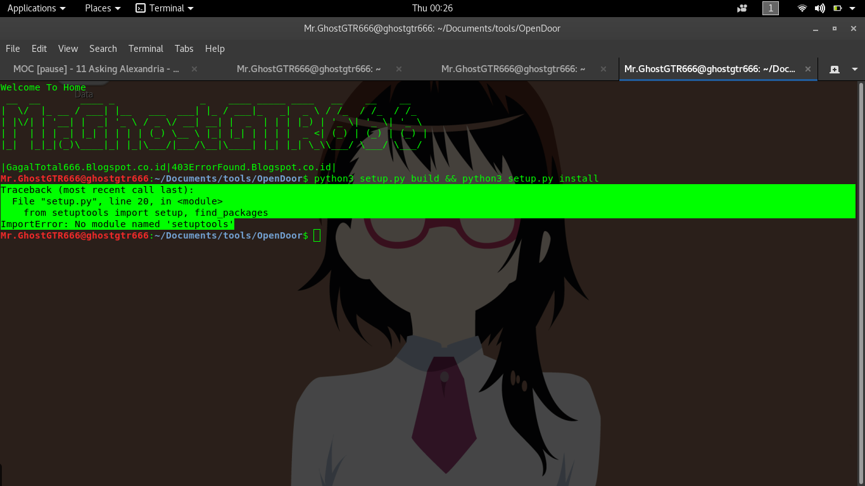Open the Tabs menu
Screen dimensions: 865x486
pos(184,49)
